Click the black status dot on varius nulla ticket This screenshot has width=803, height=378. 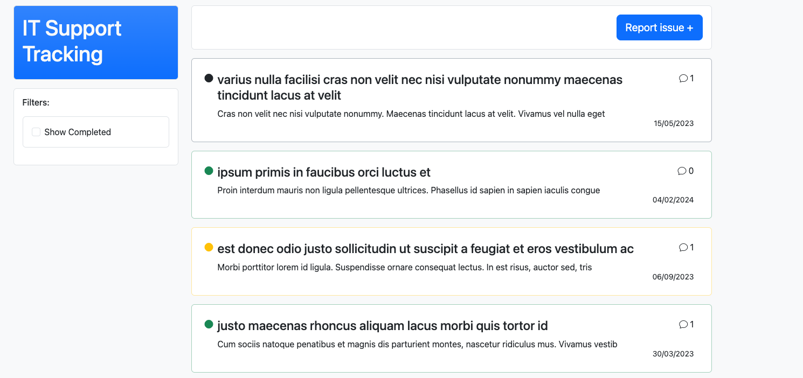point(209,79)
